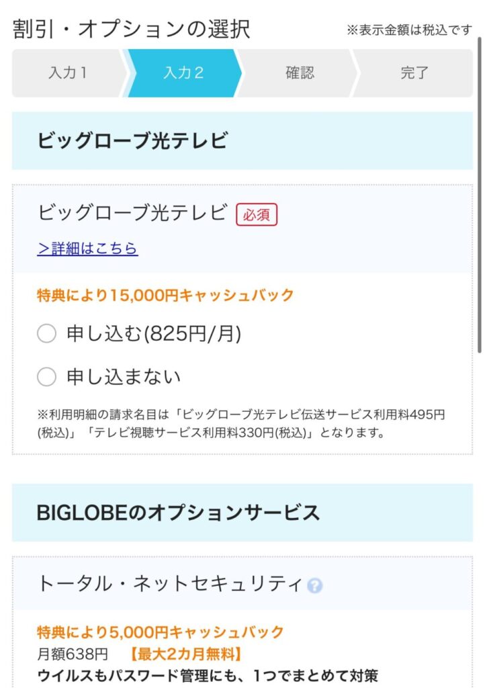Viewport: 485px width, 688px height.
Task: Click the ビッグローブ光テレビ section header
Action: click(242, 140)
